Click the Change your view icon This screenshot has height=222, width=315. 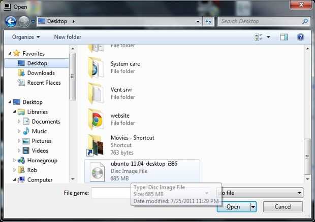coord(258,37)
